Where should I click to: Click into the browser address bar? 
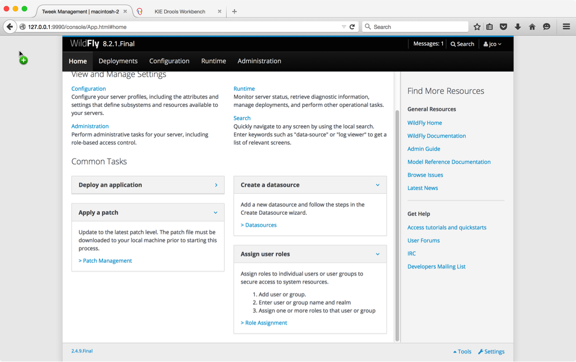click(184, 27)
